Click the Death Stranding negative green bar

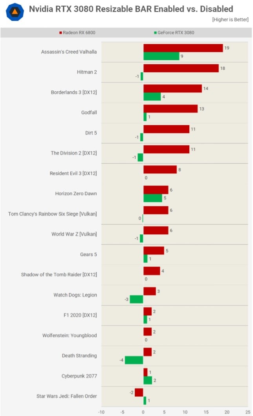point(134,360)
